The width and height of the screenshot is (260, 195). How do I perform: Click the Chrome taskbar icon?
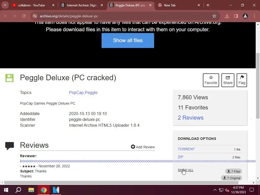[44, 190]
